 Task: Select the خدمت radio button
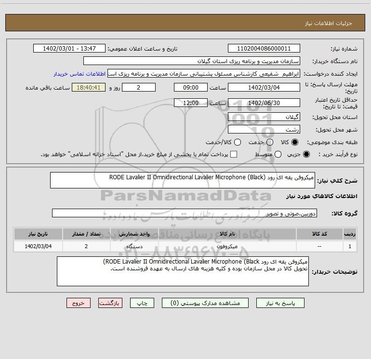(270, 142)
